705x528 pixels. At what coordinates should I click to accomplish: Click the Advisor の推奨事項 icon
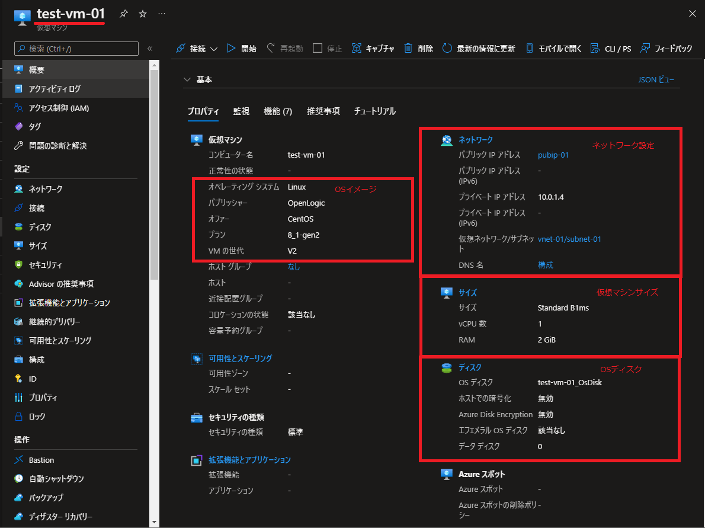coord(18,284)
